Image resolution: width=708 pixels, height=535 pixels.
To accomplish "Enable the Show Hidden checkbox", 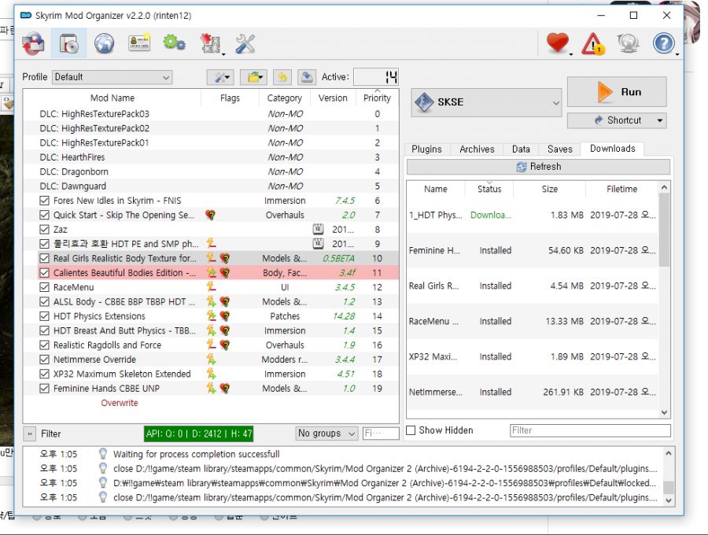I will pos(411,430).
